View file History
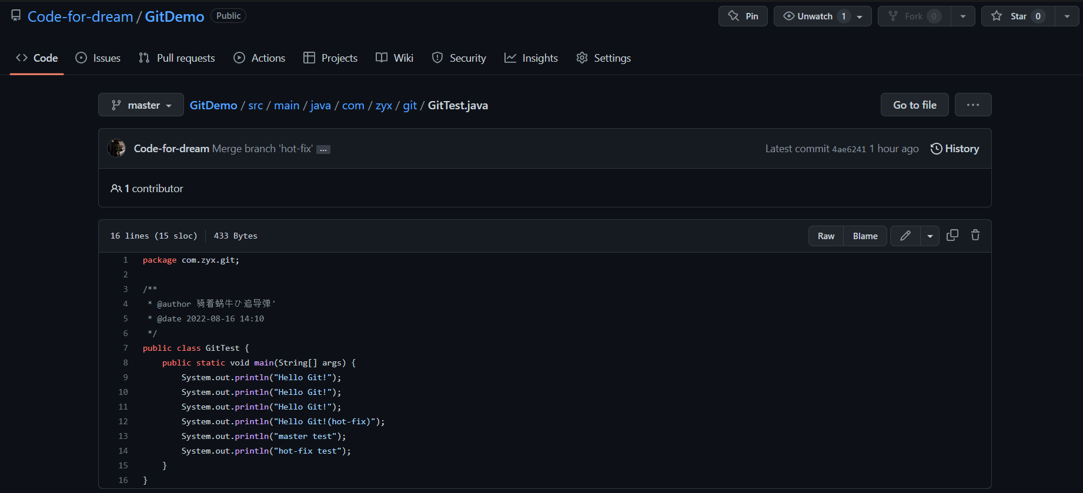Image resolution: width=1083 pixels, height=493 pixels. (955, 149)
